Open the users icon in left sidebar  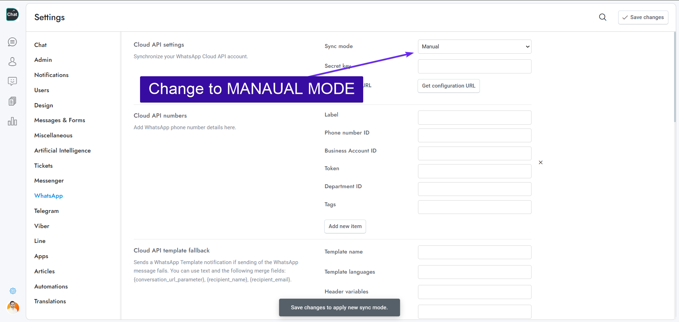(x=12, y=62)
